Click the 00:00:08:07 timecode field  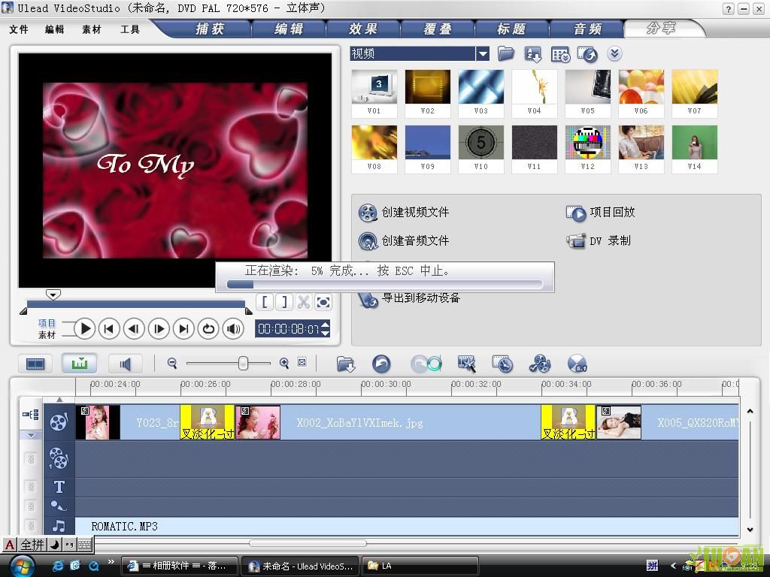(288, 328)
